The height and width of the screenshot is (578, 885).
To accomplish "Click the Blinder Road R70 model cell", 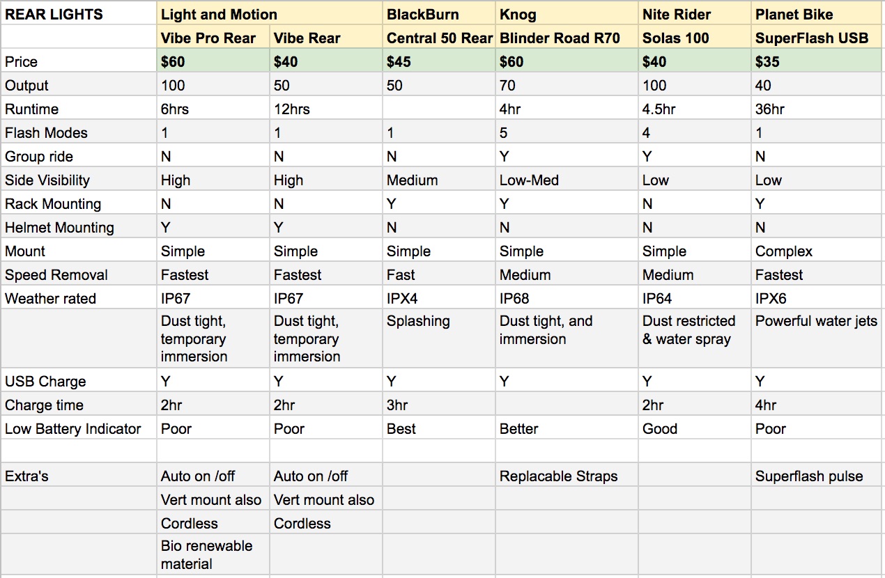I will (560, 38).
